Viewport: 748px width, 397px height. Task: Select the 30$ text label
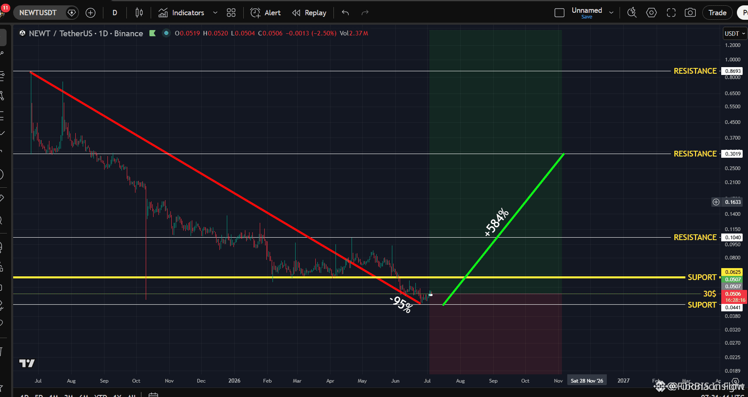[x=709, y=294]
